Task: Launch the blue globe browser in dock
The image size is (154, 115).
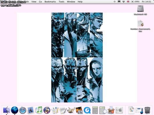Action: (x=15, y=110)
